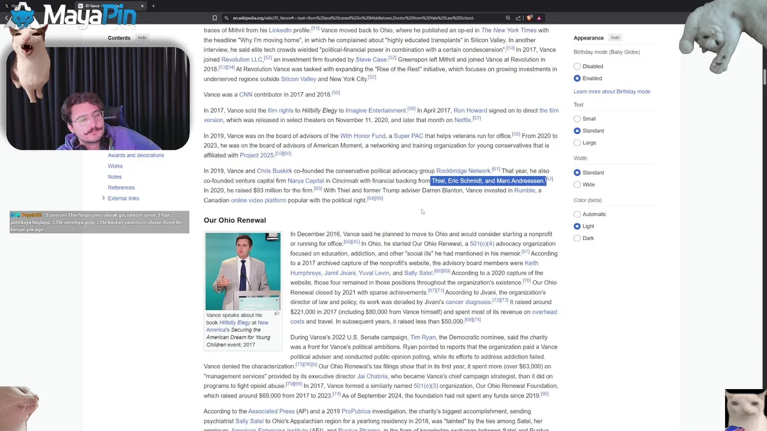This screenshot has height=431, width=767.
Task: Open the Brave Shields lion icon
Action: click(x=530, y=18)
